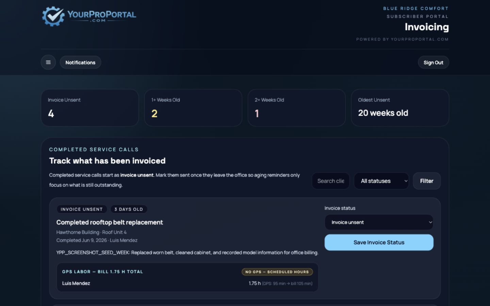
Task: Open the Invoice unsent status dropdown
Action: pos(379,222)
